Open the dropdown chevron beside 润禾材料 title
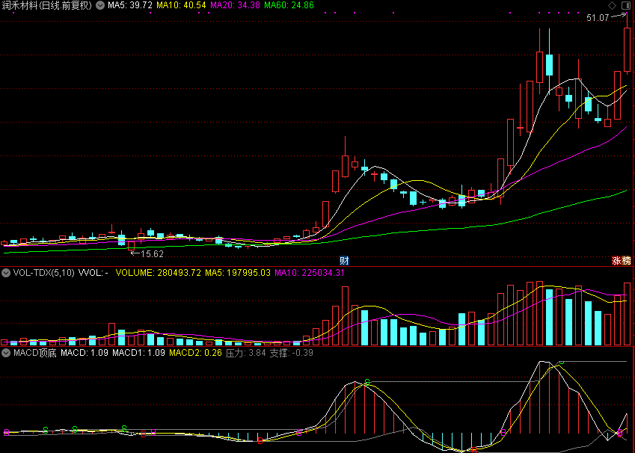Viewport: 635px width, 453px height. (x=100, y=5)
